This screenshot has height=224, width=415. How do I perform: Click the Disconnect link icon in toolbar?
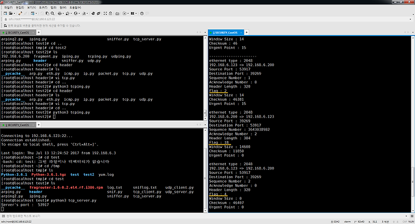click(x=20, y=13)
